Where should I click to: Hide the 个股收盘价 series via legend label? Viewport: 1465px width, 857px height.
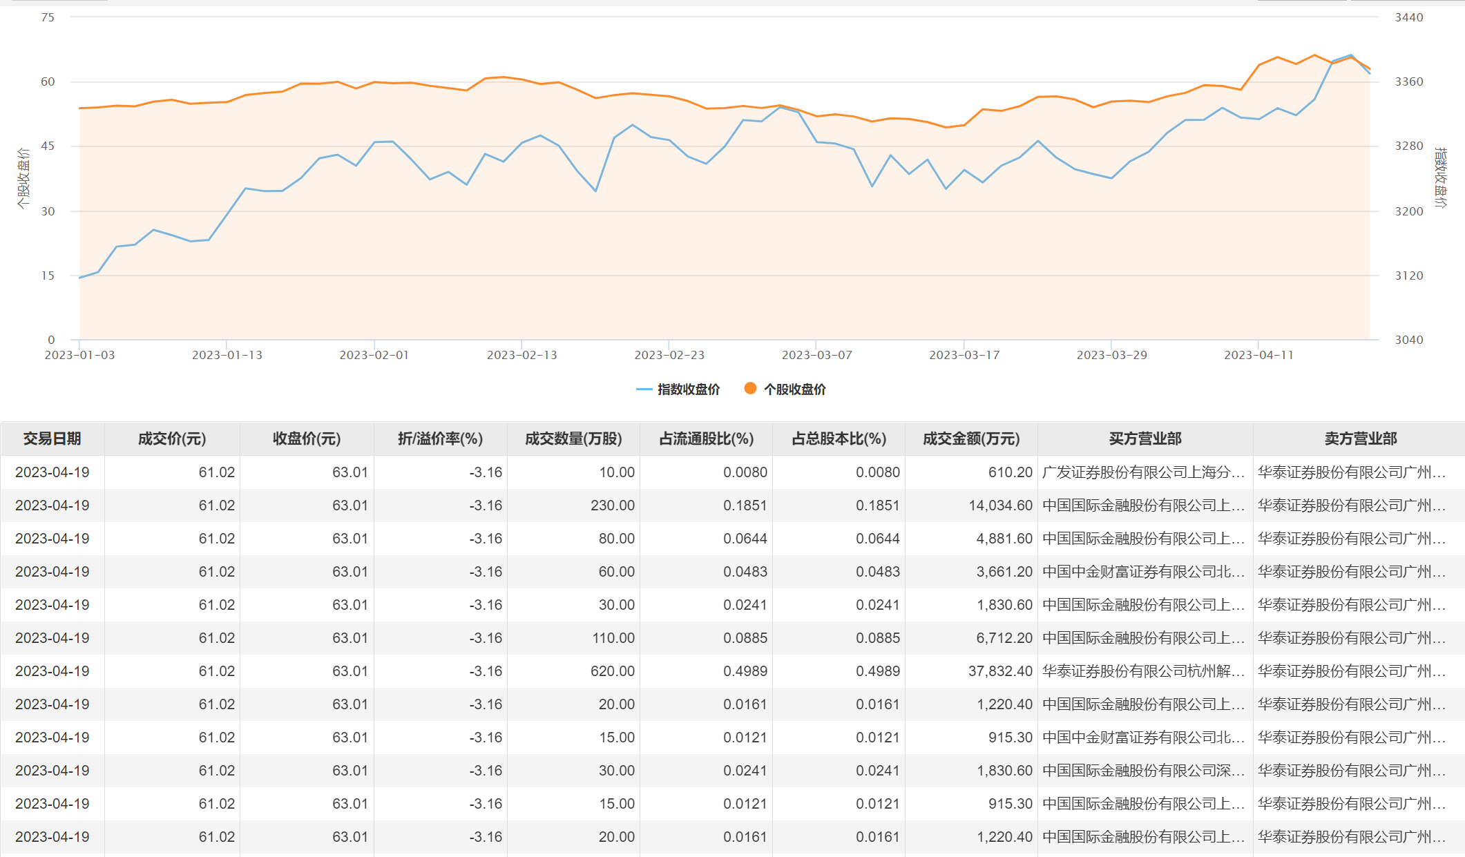(x=794, y=389)
